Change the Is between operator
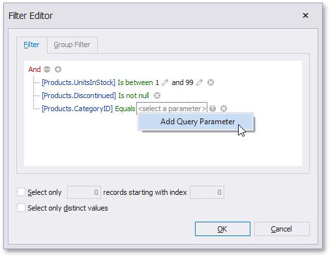 point(135,82)
